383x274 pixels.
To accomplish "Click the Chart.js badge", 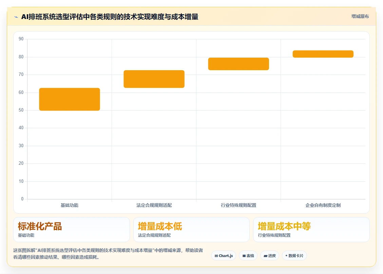I will click(x=224, y=256).
